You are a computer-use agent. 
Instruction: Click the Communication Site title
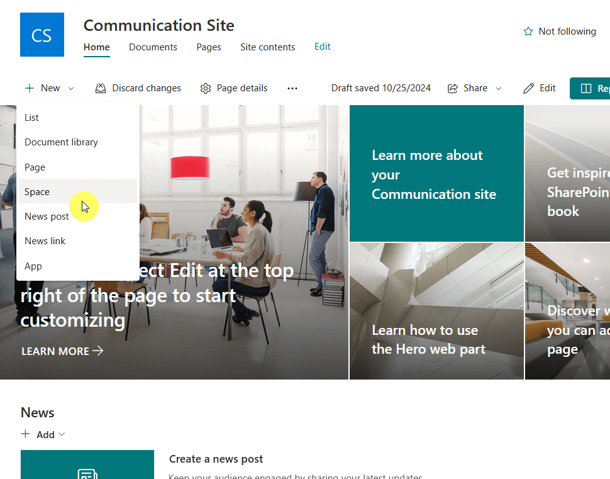pyautogui.click(x=158, y=25)
